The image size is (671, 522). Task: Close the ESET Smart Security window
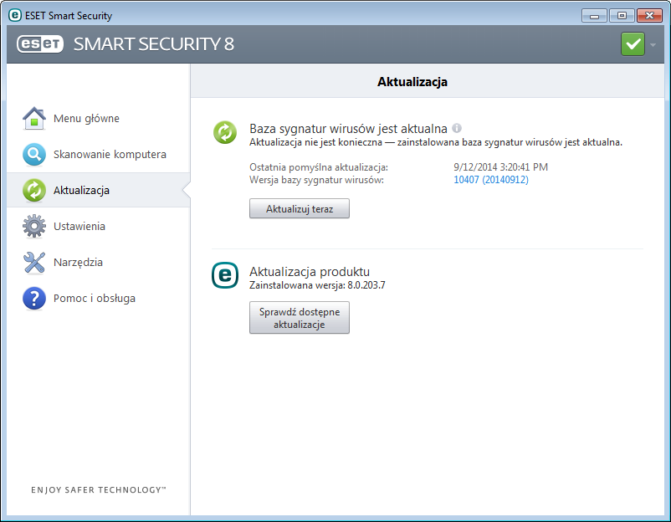tap(649, 16)
